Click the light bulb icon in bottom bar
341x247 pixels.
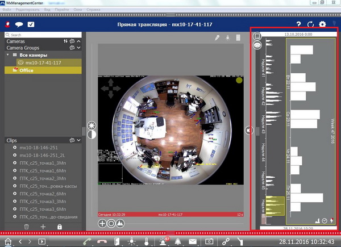pyautogui.click(x=132, y=241)
